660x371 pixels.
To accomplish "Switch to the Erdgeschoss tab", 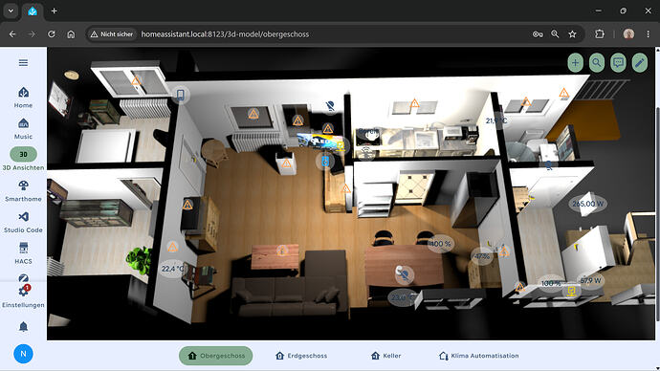I will click(x=301, y=356).
